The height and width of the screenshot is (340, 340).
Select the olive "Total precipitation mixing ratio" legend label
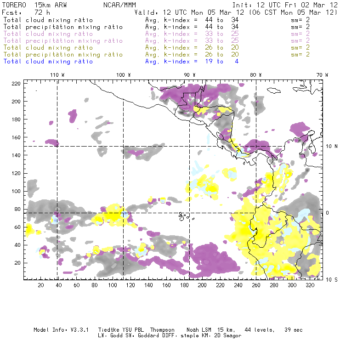(x=63, y=54)
